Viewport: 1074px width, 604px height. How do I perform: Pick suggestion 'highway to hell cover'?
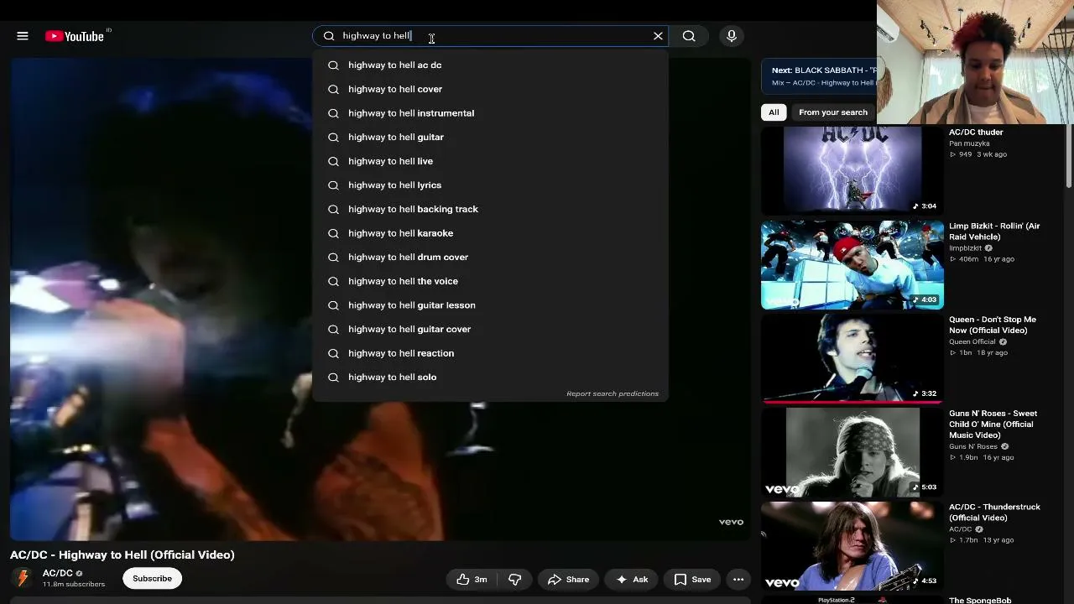point(491,89)
